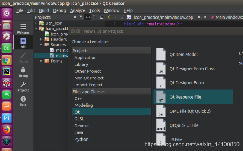This screenshot has height=151, width=243.
Task: Open the Debug menu
Action: (x=59, y=10)
